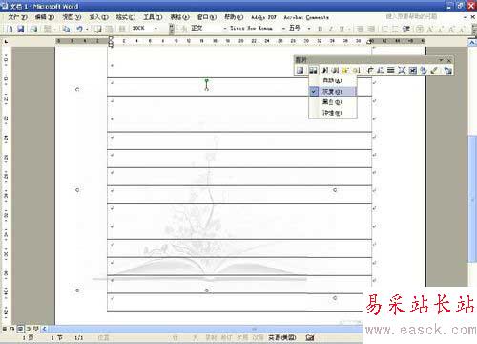Click the Format Picture icon
Screen dimensions: 477x344
click(x=424, y=71)
